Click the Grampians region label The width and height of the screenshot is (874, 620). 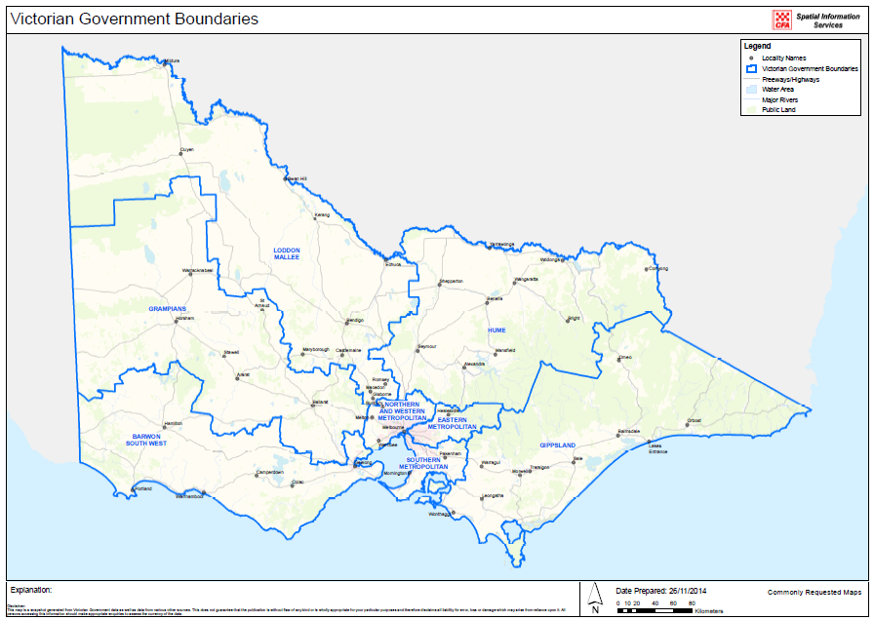coord(167,308)
